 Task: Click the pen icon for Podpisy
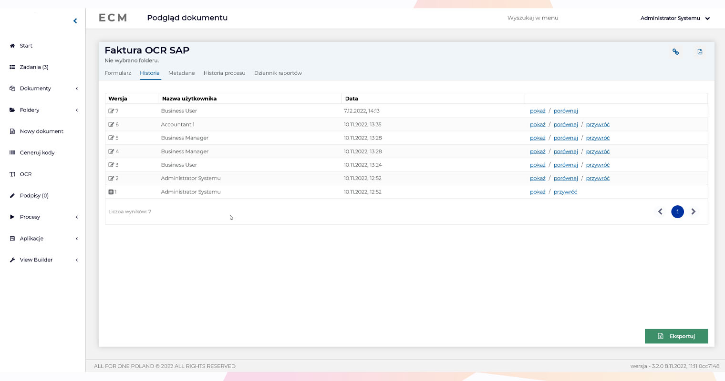[12, 196]
